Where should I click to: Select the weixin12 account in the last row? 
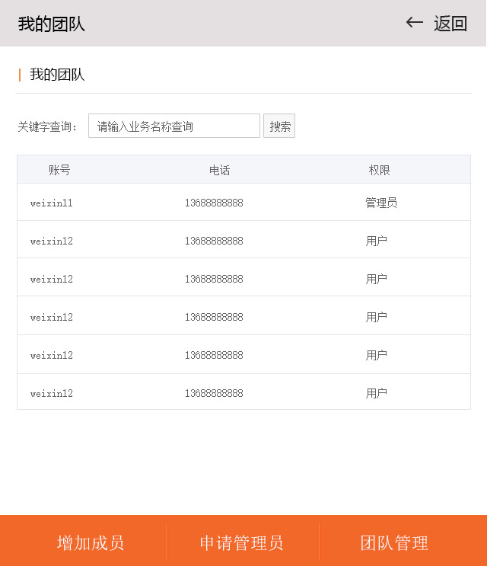click(52, 394)
